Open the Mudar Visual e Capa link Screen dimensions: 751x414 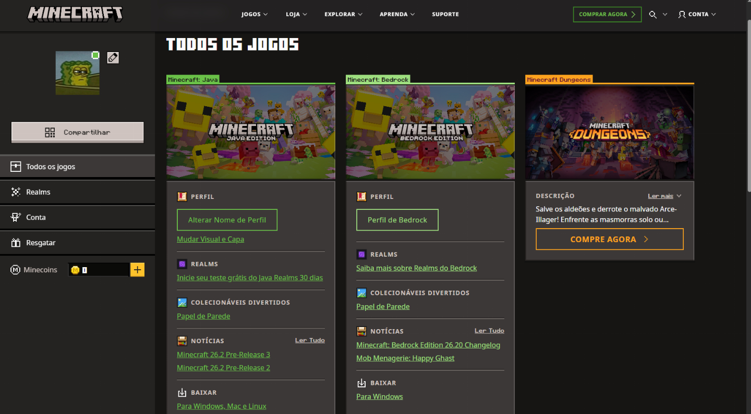click(x=210, y=240)
